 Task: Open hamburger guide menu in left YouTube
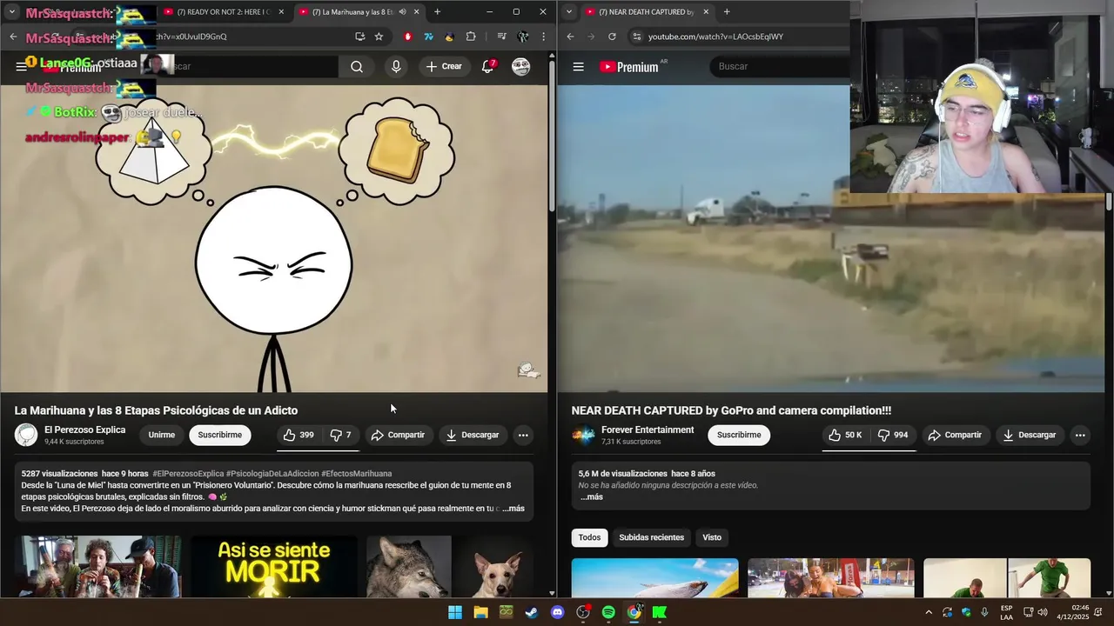click(x=21, y=66)
